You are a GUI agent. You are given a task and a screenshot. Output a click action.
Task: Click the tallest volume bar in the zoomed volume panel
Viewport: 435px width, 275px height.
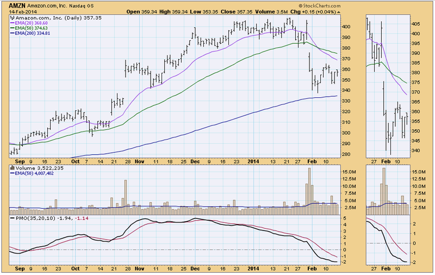(x=384, y=191)
